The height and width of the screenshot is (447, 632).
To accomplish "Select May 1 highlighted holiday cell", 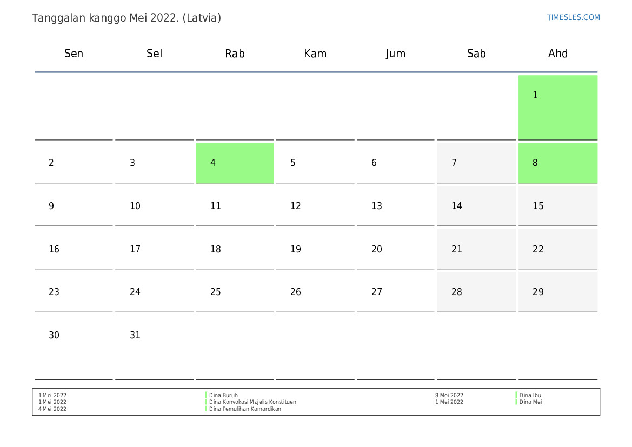I will click(557, 107).
